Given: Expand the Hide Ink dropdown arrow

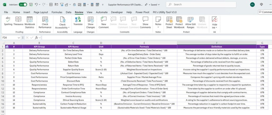Looking at the screenshot, I should click(216, 28).
